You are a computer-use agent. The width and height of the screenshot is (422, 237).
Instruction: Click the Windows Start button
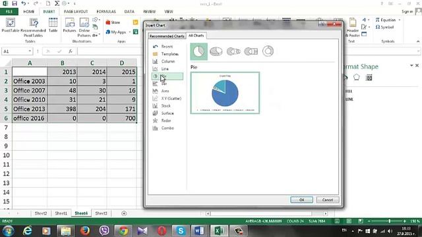coord(8,231)
